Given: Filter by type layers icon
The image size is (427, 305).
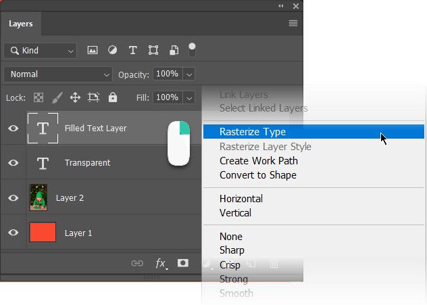Looking at the screenshot, I should coord(133,50).
